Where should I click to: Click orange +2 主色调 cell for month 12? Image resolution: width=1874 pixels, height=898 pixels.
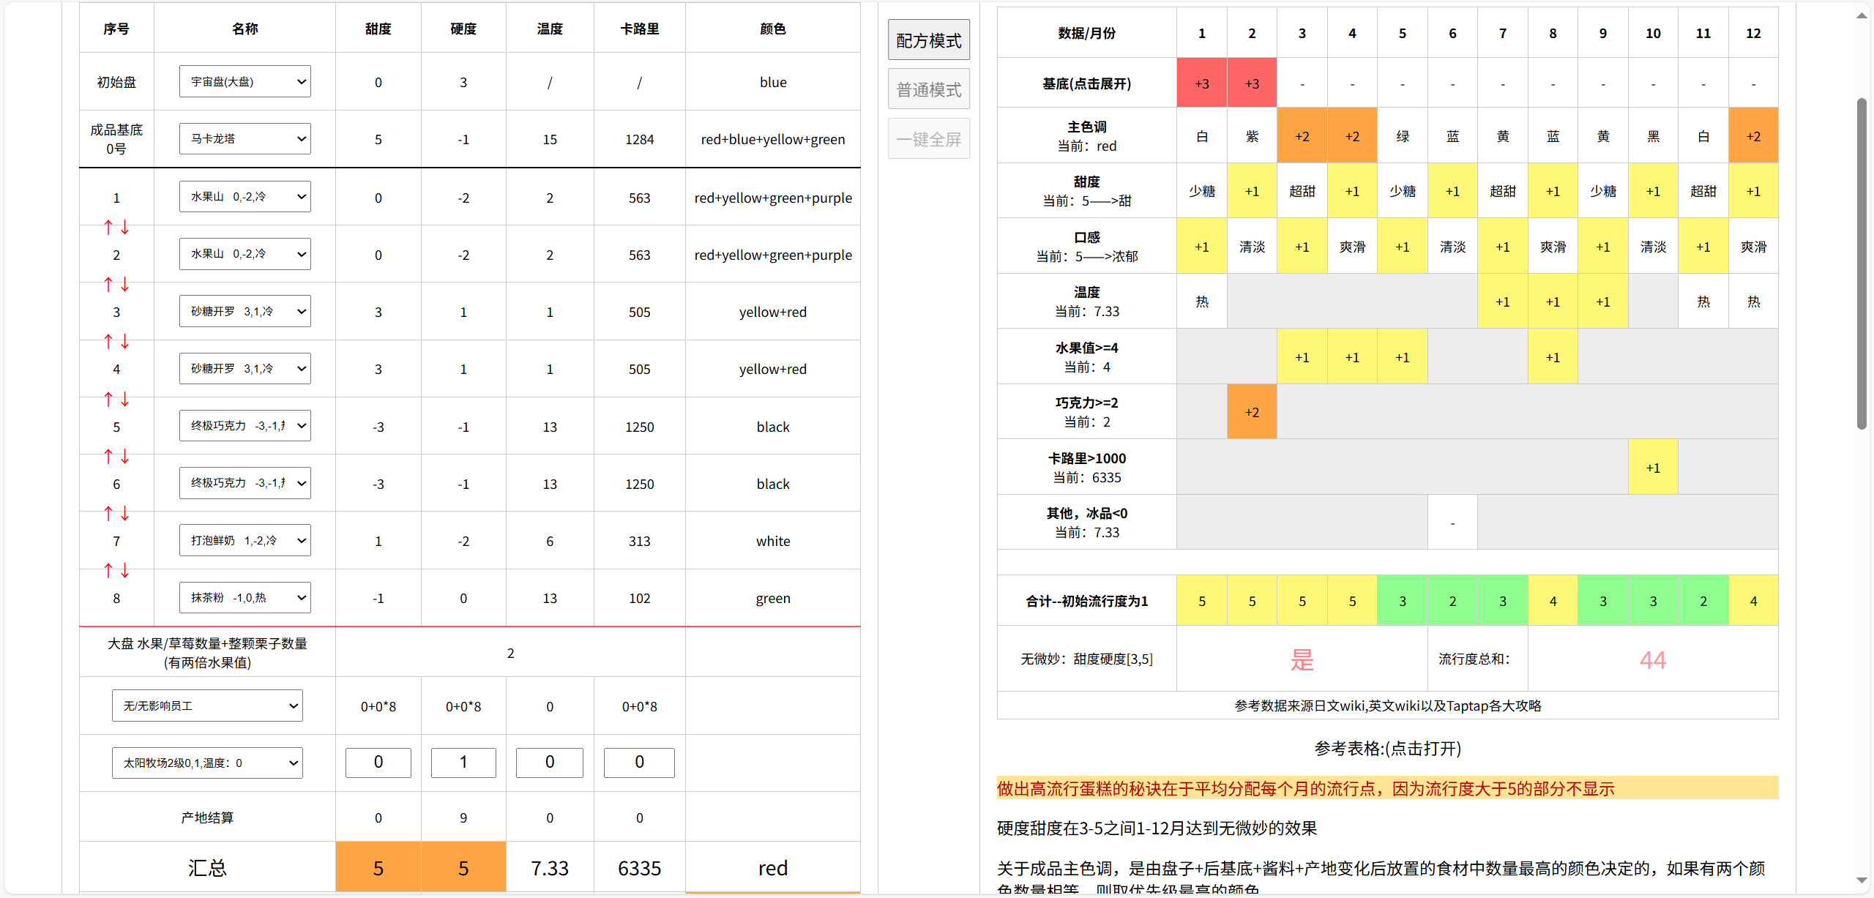1753,136
